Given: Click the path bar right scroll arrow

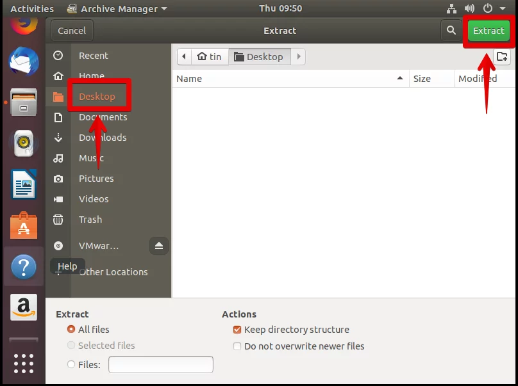Looking at the screenshot, I should tap(299, 57).
